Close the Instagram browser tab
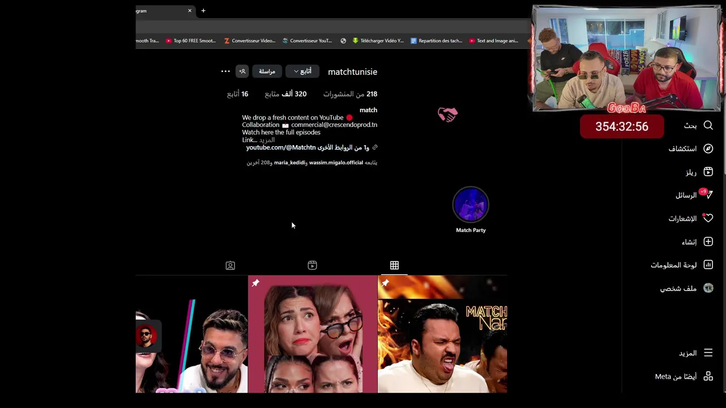The height and width of the screenshot is (408, 726). [x=189, y=10]
